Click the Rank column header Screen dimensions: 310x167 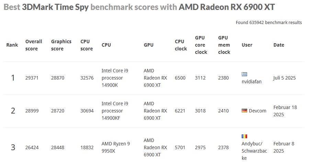tap(12, 45)
